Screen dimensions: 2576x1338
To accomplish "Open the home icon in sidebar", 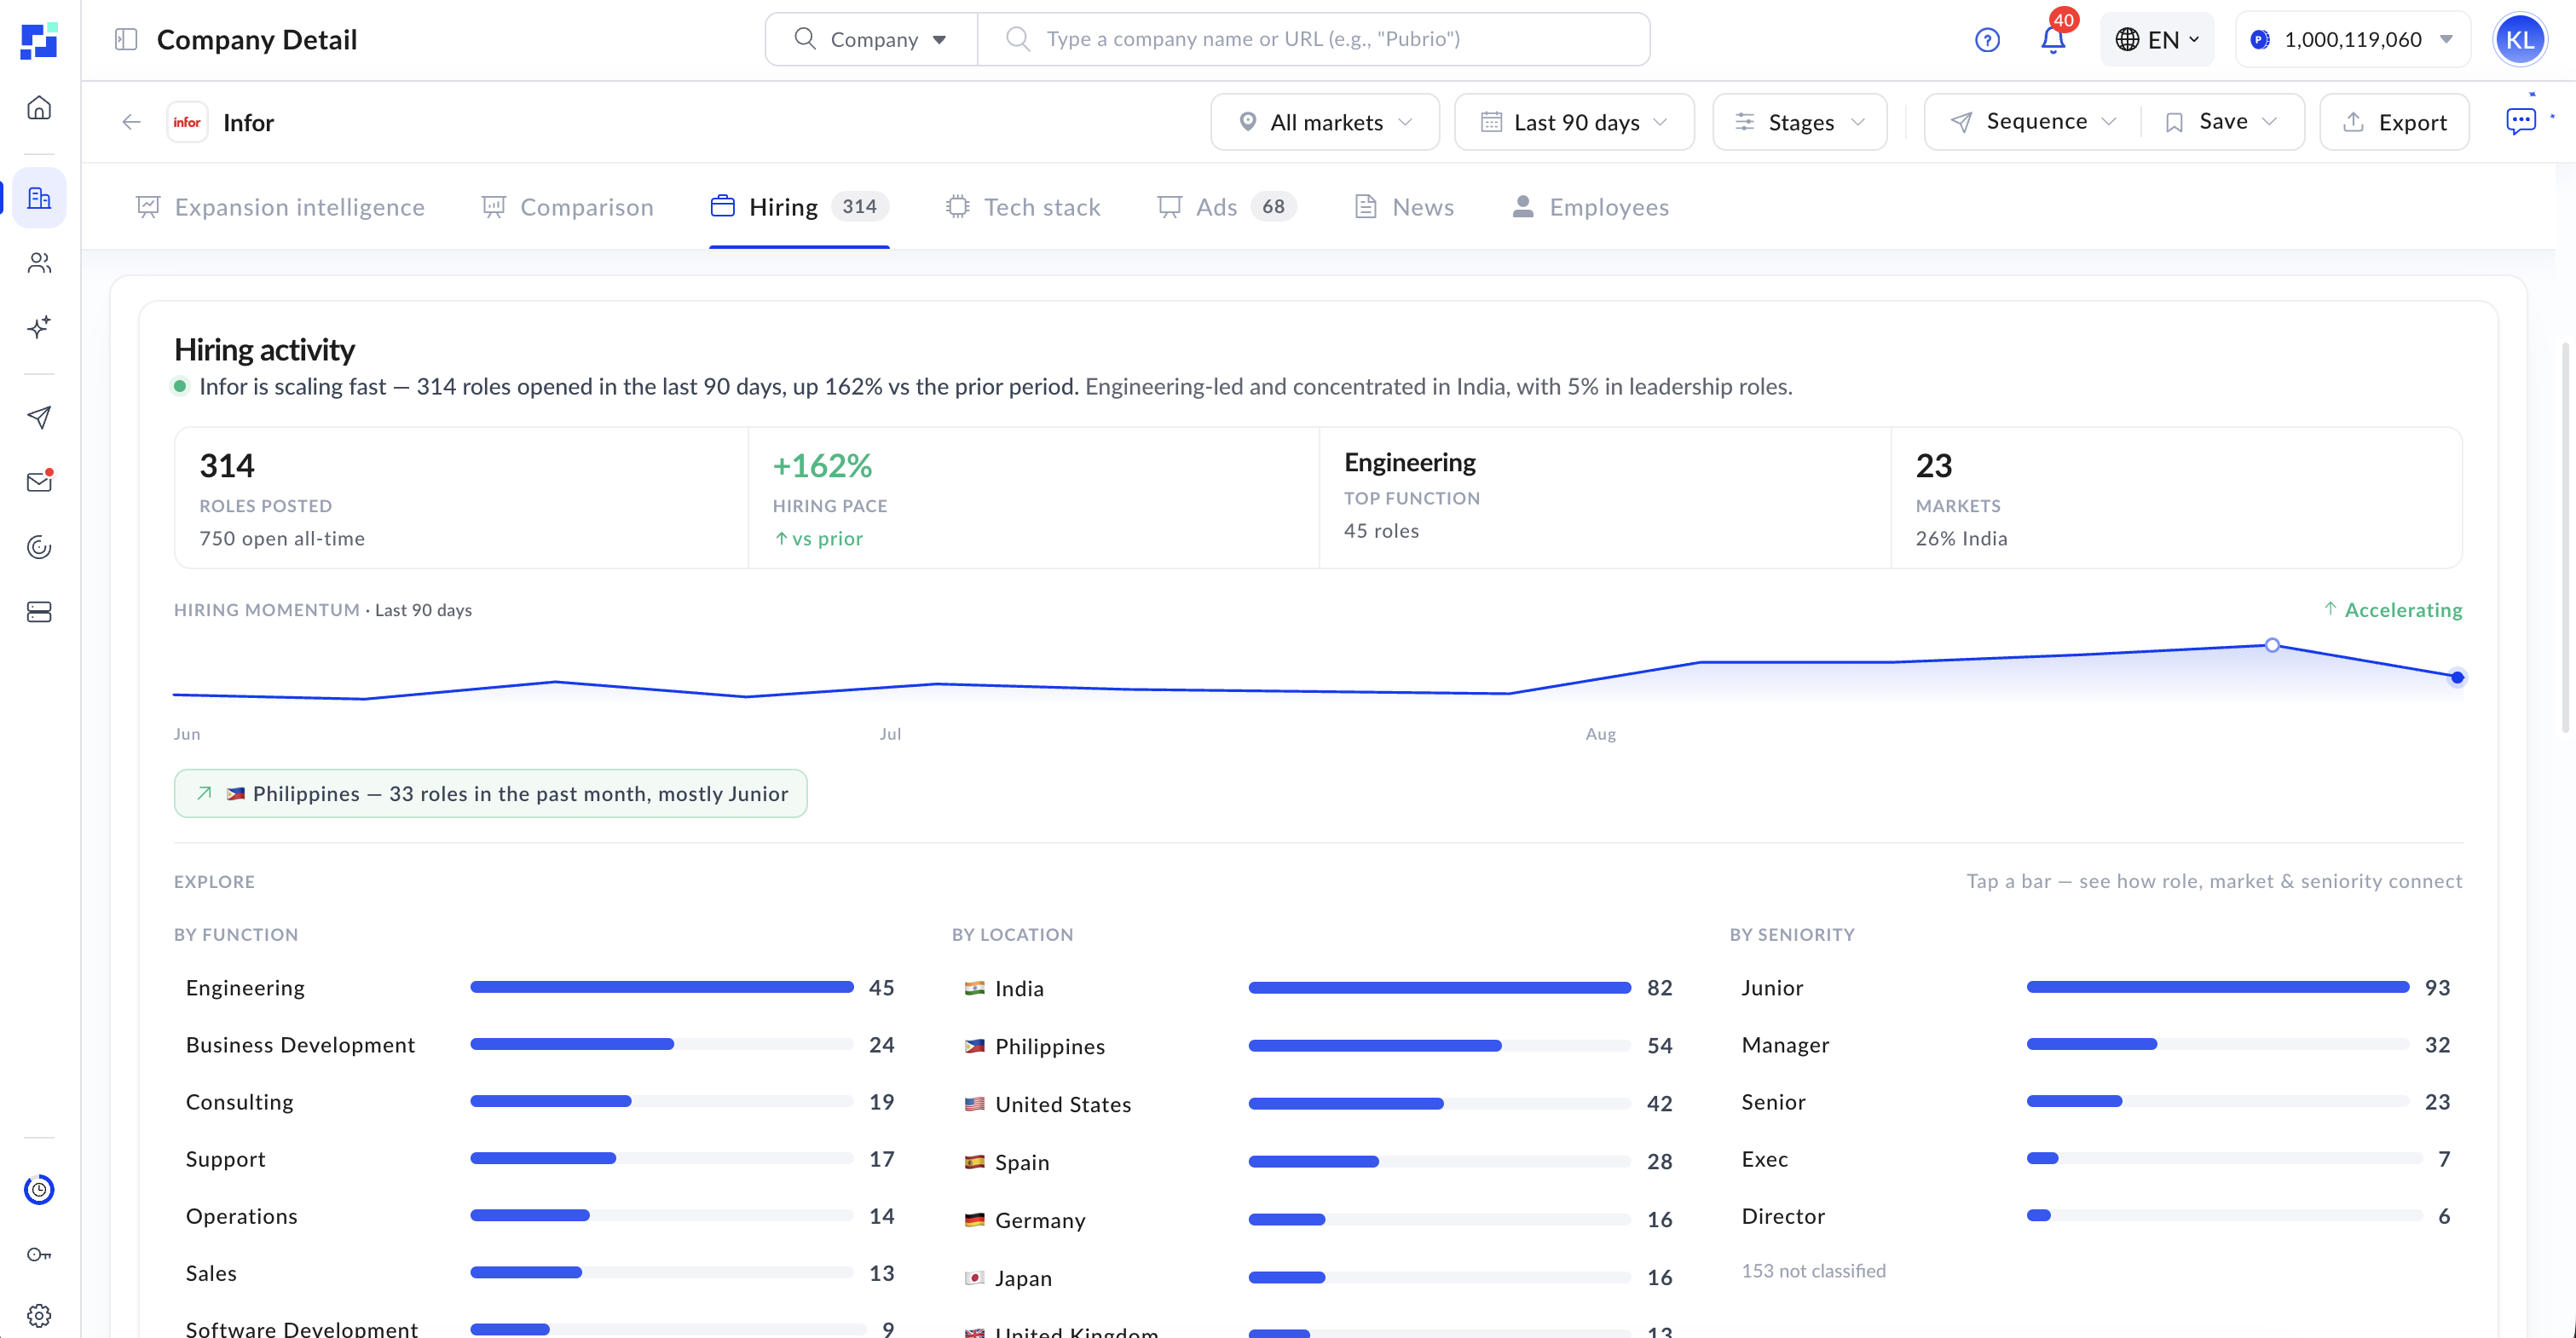I will click(x=39, y=108).
